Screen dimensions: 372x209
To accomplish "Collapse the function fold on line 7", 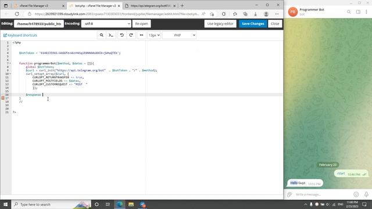I will pos(10,63).
